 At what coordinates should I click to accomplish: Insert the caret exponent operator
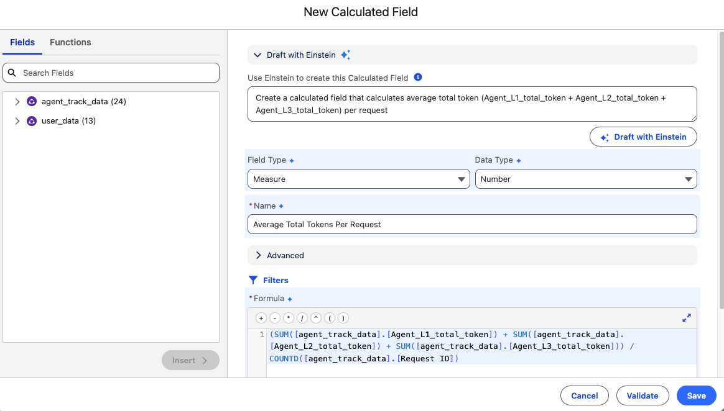pyautogui.click(x=315, y=318)
